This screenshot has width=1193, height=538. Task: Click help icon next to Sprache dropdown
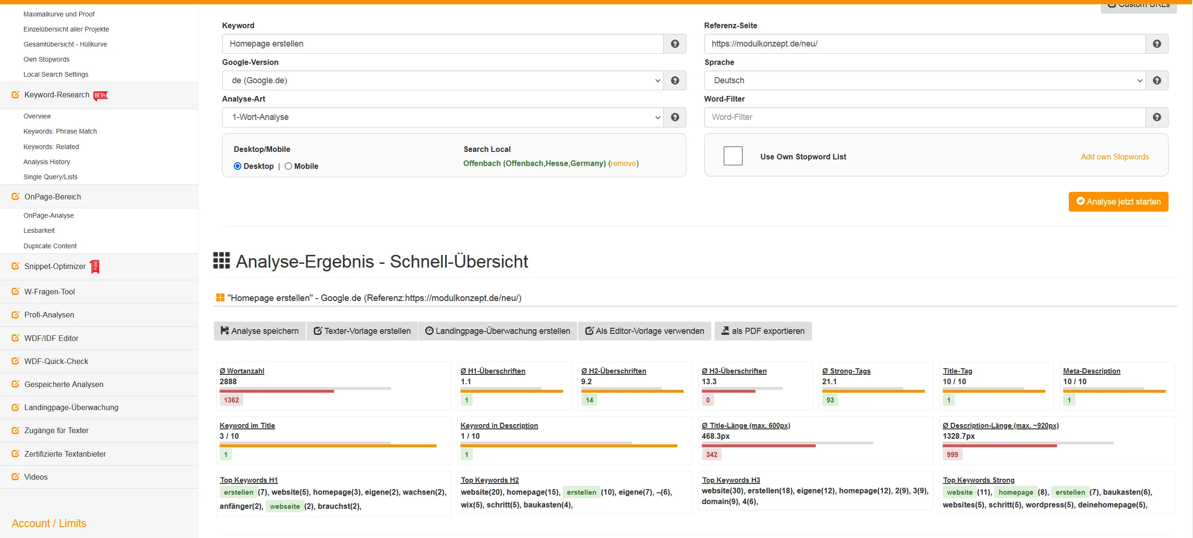coord(1157,80)
